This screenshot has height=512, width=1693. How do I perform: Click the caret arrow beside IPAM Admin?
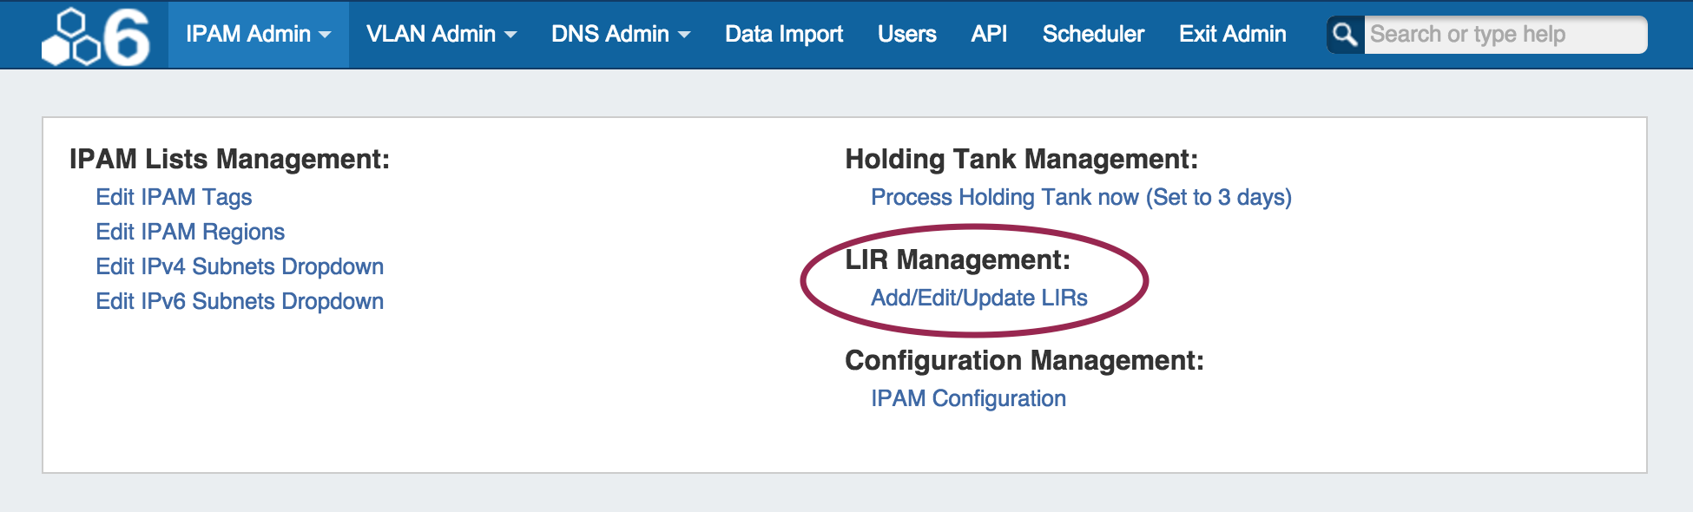click(x=326, y=35)
